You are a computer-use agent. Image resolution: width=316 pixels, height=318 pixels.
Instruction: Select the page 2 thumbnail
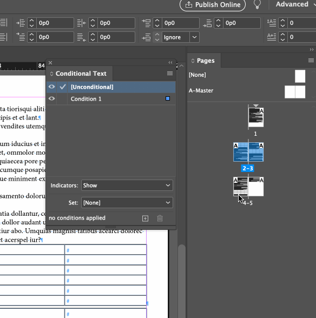pos(241,152)
